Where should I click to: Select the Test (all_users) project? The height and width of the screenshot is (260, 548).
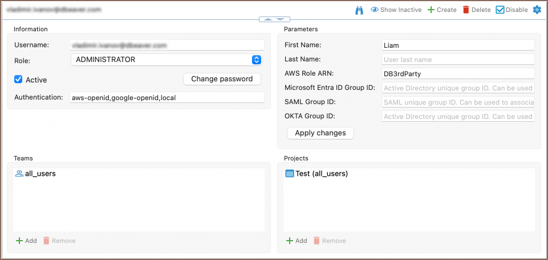coord(321,174)
